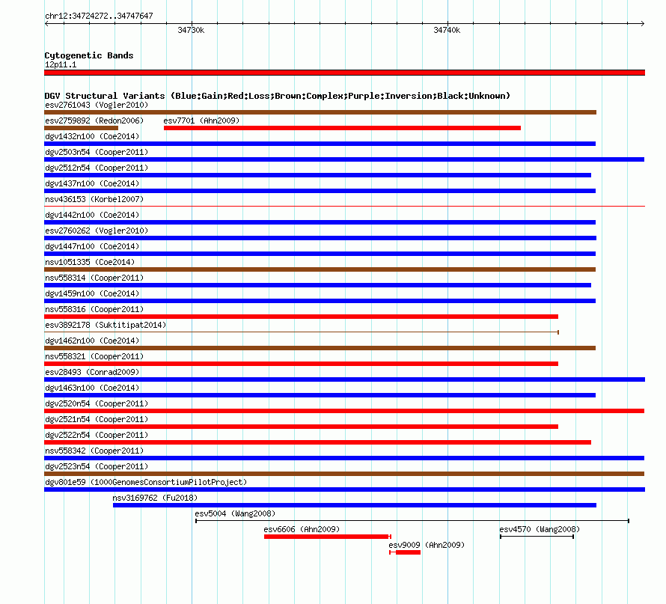Click esv28493 (Conrad2009) label
666x604 pixels.
click(x=92, y=372)
